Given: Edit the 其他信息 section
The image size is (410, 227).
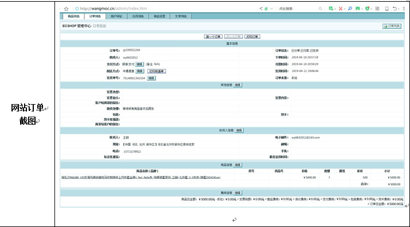Looking at the screenshot, I should 237,85.
